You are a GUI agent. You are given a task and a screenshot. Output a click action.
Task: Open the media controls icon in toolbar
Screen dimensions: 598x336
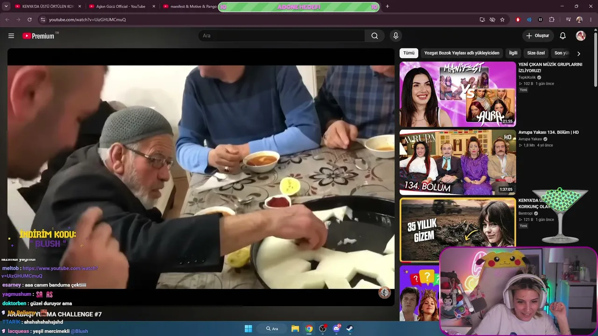click(x=568, y=20)
